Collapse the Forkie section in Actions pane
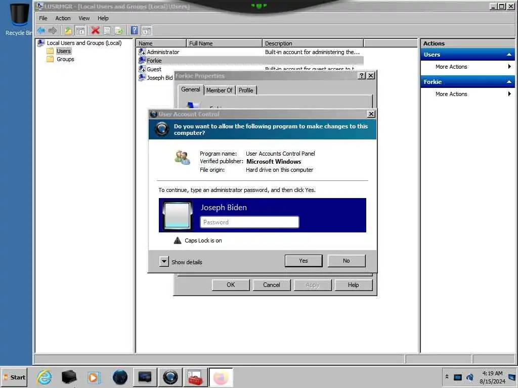The image size is (518, 388). coord(509,81)
